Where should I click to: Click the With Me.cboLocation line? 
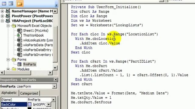point(95,39)
